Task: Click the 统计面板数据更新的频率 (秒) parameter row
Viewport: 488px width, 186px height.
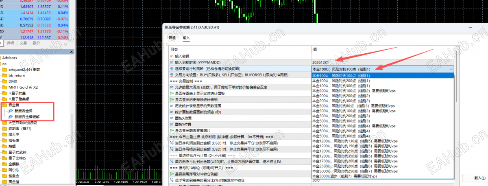Action: coord(240,112)
